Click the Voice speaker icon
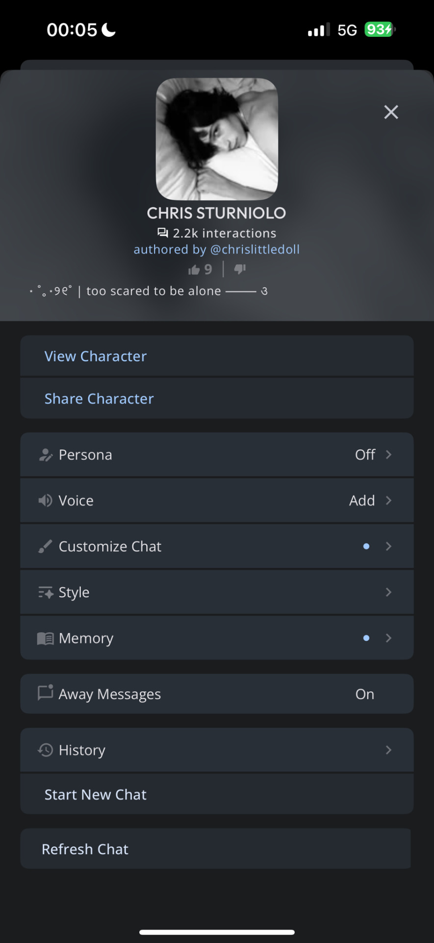 pyautogui.click(x=45, y=500)
